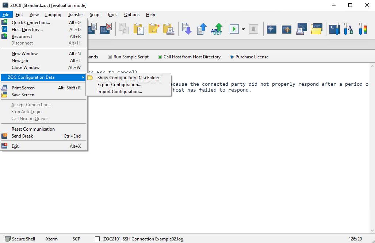Open the Help menu
Viewport: 375px width, 243px height.
pos(150,15)
